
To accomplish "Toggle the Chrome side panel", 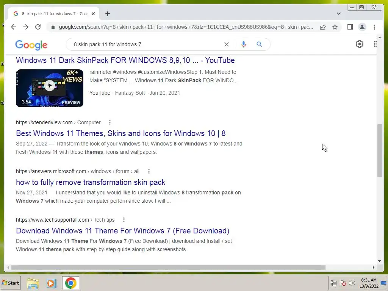I will point(350,27).
